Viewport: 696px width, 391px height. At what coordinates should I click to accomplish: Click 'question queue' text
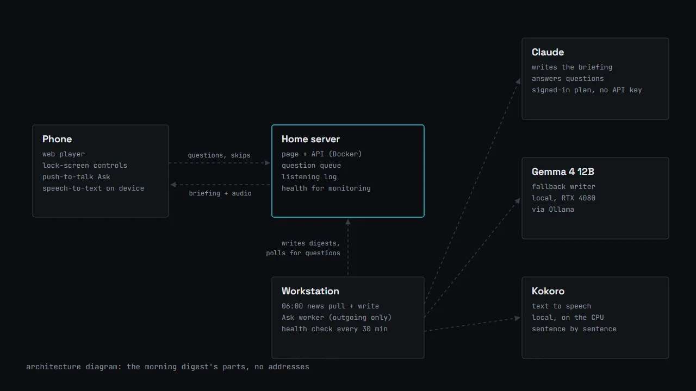point(312,166)
